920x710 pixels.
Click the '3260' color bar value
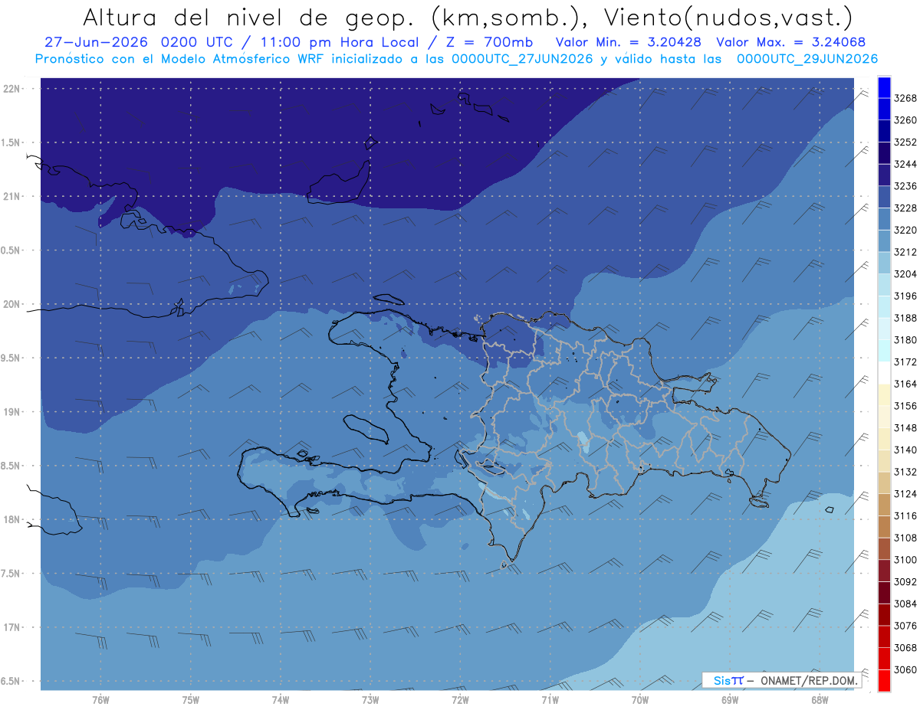click(x=905, y=120)
